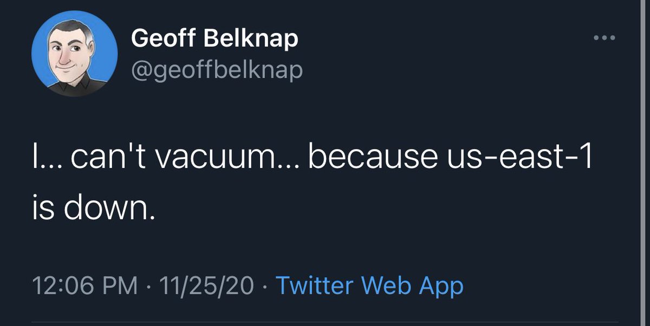Click "is down." on the second line

click(x=93, y=206)
